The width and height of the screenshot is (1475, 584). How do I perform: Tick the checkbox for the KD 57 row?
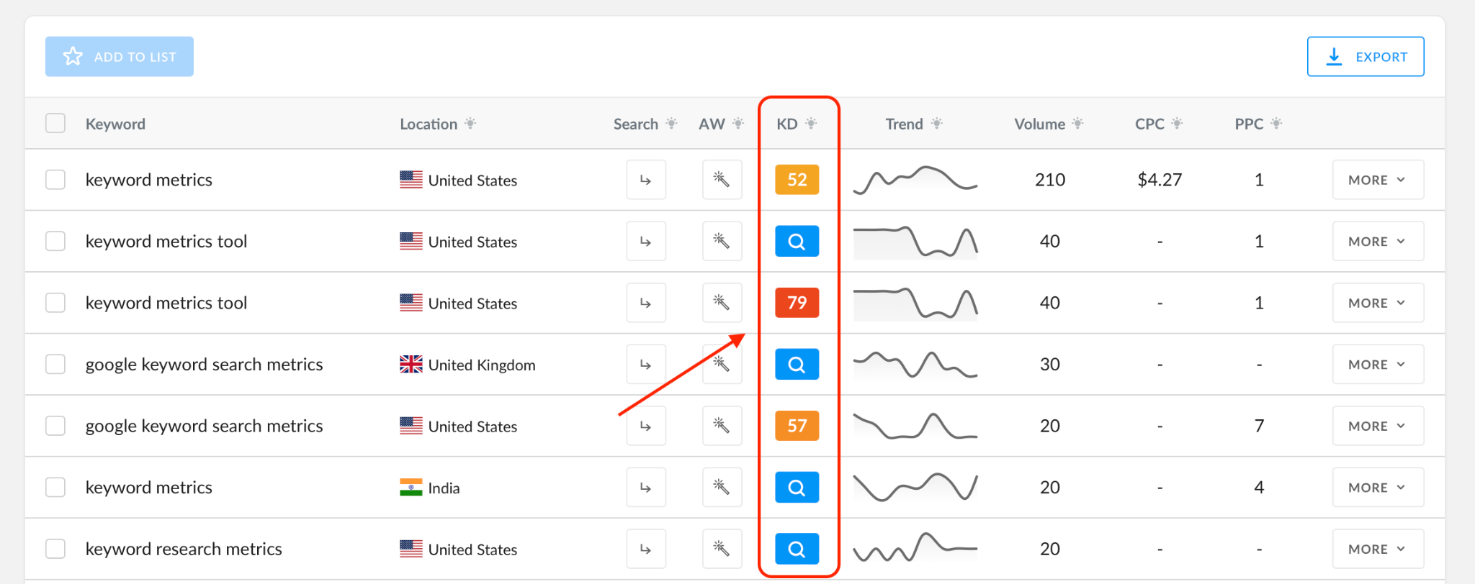55,426
